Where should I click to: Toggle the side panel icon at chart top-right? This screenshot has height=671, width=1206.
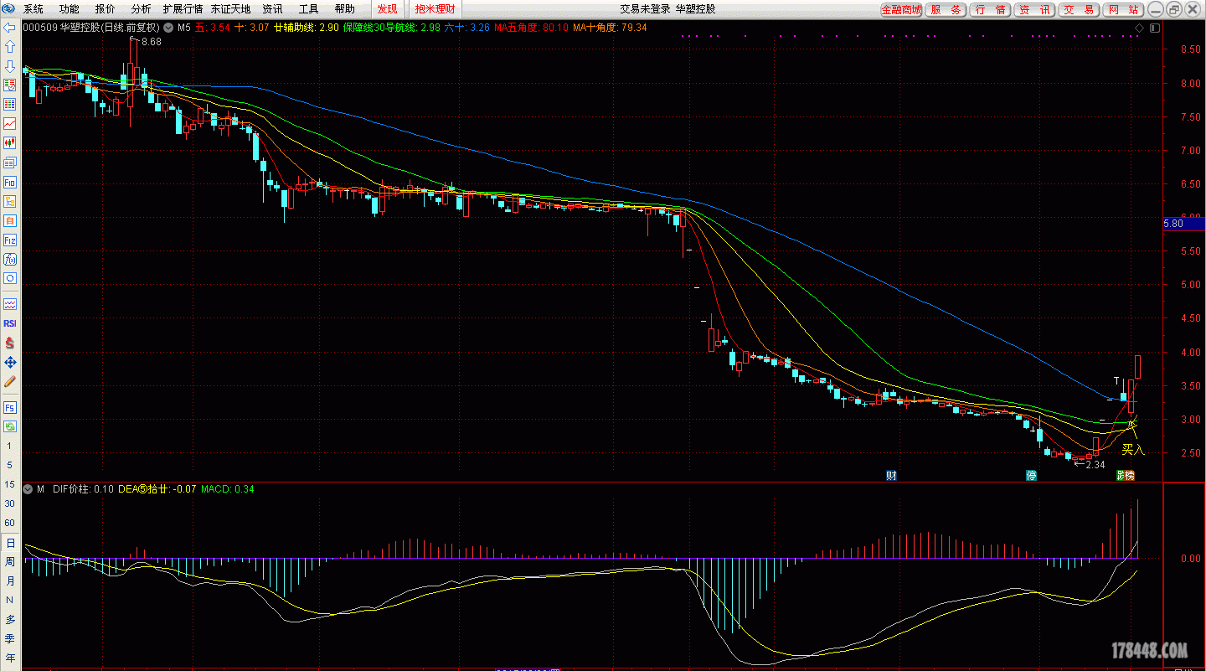click(x=1154, y=28)
